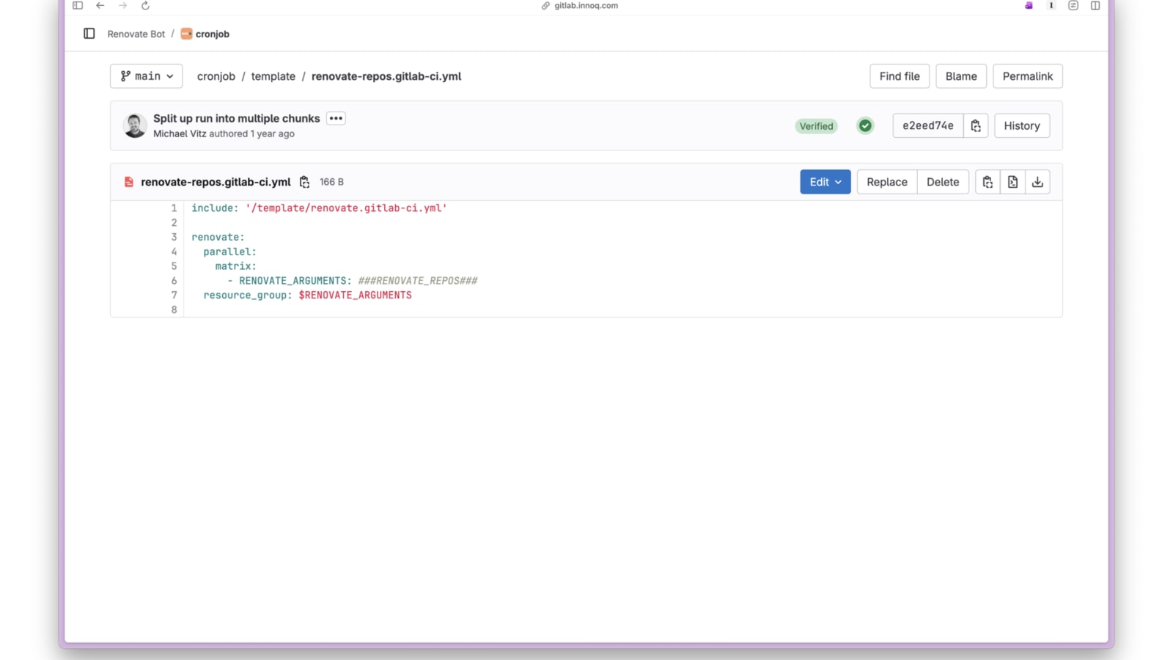
Task: Copy file contents icon
Action: (988, 182)
